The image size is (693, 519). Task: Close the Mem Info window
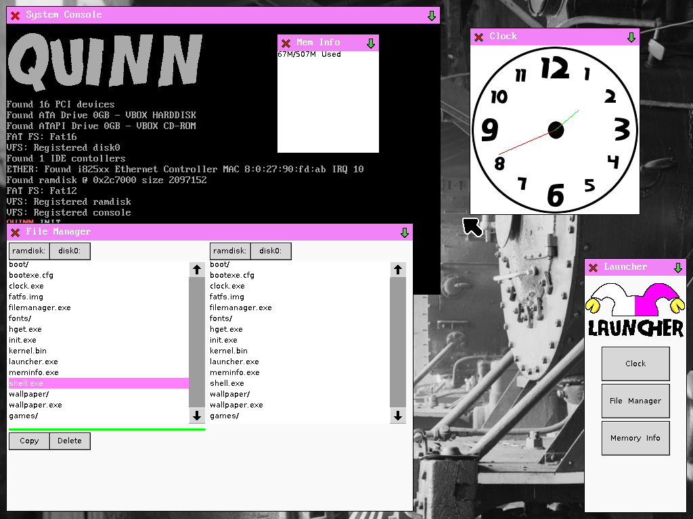[286, 43]
